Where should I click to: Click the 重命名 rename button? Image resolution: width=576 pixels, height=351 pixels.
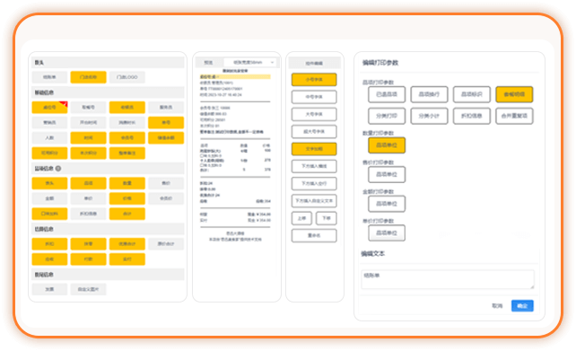coord(314,235)
